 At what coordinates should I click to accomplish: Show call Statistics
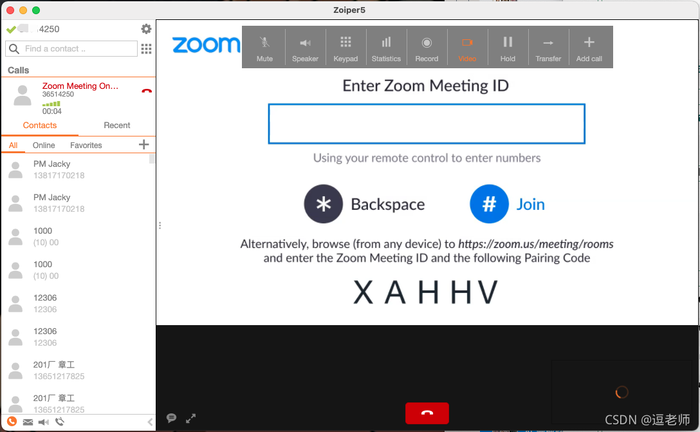(x=386, y=48)
